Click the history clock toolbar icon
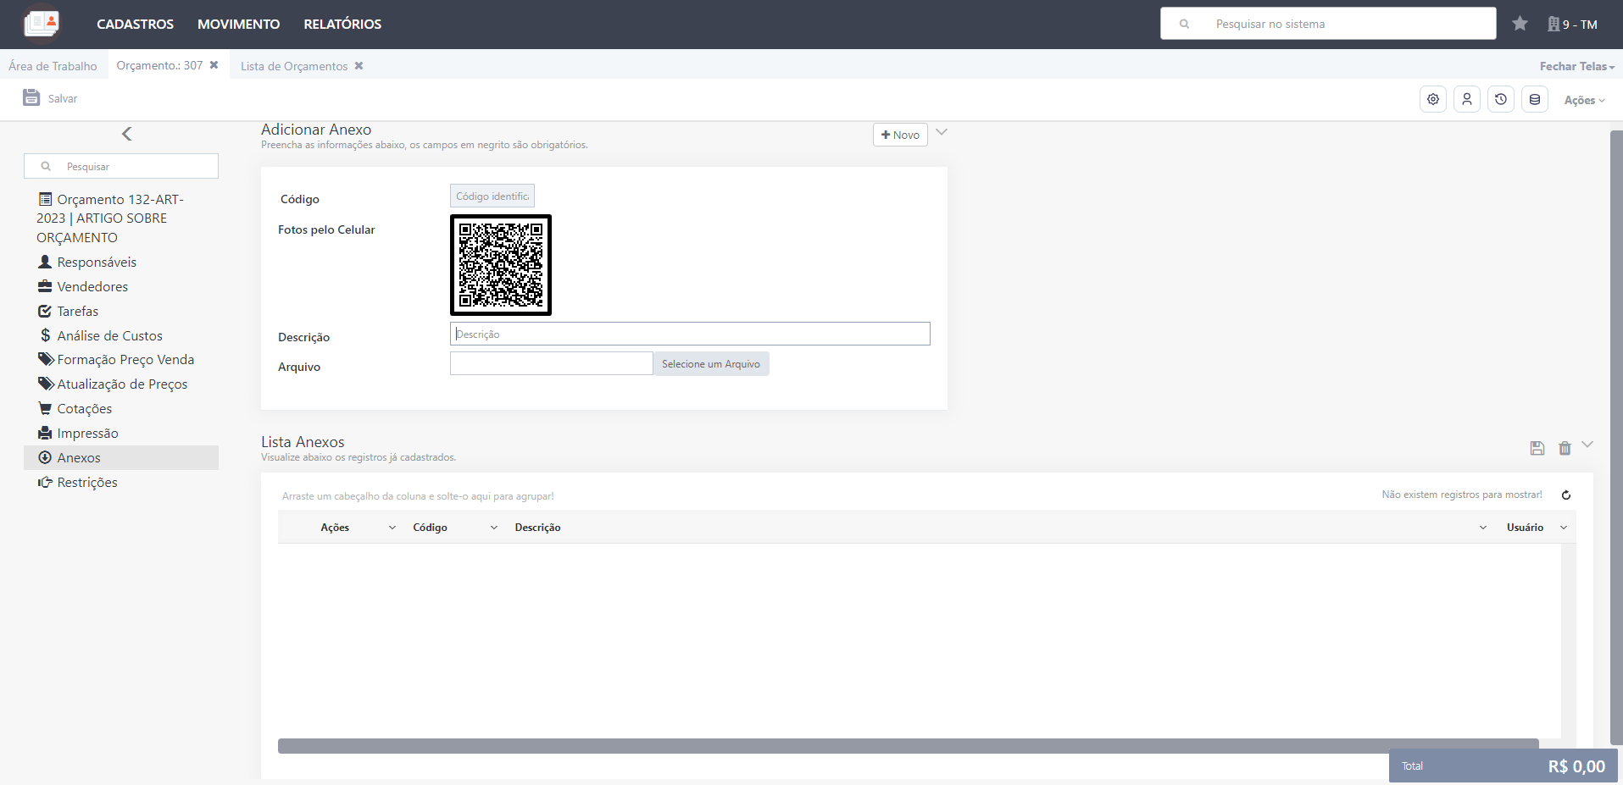The image size is (1623, 785). pyautogui.click(x=1501, y=99)
